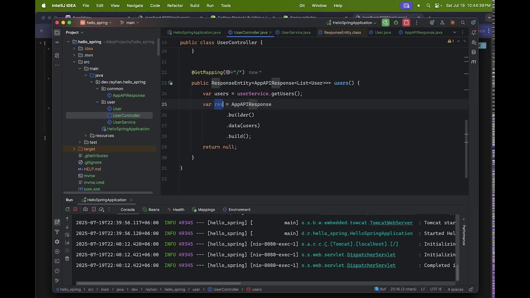This screenshot has height=298, width=530.
Task: Toggle scroll to end of console
Action: [x=67, y=243]
